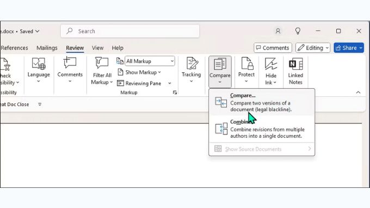This screenshot has height=208, width=370.
Task: Open the Language tools icon
Action: [x=39, y=64]
